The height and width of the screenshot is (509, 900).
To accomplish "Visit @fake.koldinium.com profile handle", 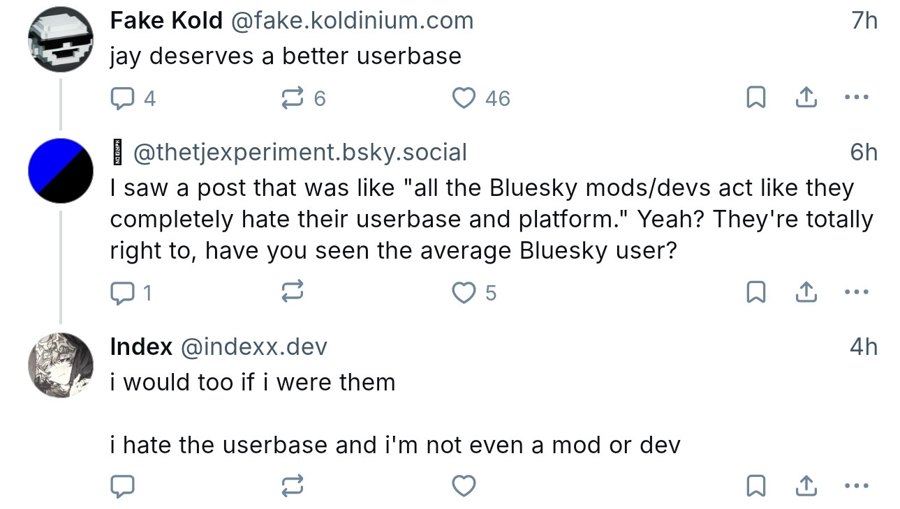I will tap(351, 21).
